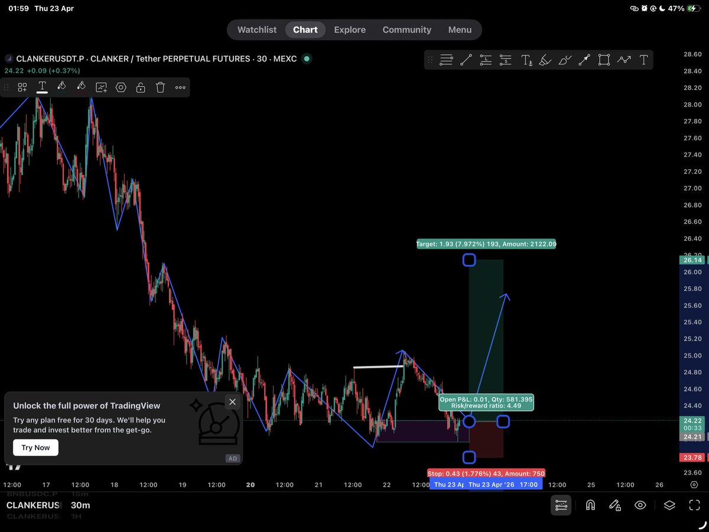Open the CLANKERUS symbol picker at bottom
The height and width of the screenshot is (532, 709).
pos(34,505)
